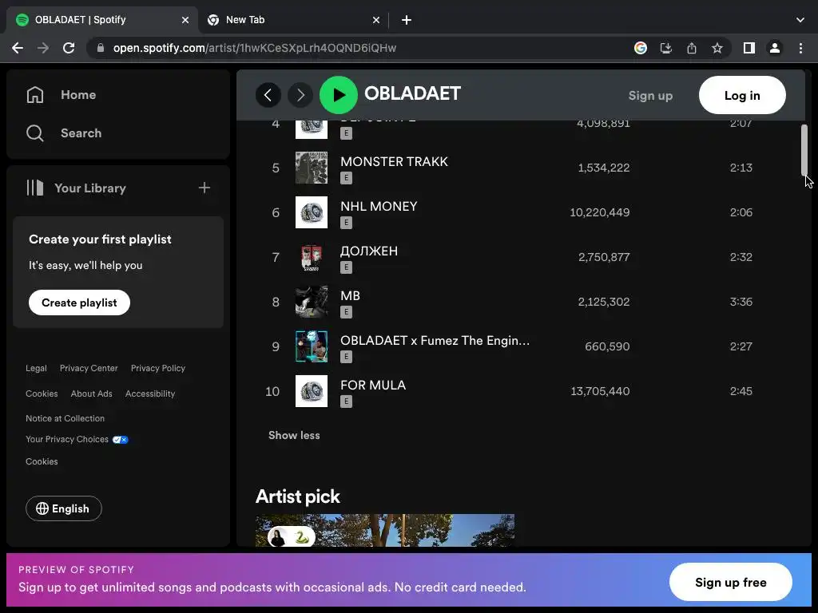Select the FOR MULA track title
Image resolution: width=818 pixels, height=613 pixels.
coord(373,386)
